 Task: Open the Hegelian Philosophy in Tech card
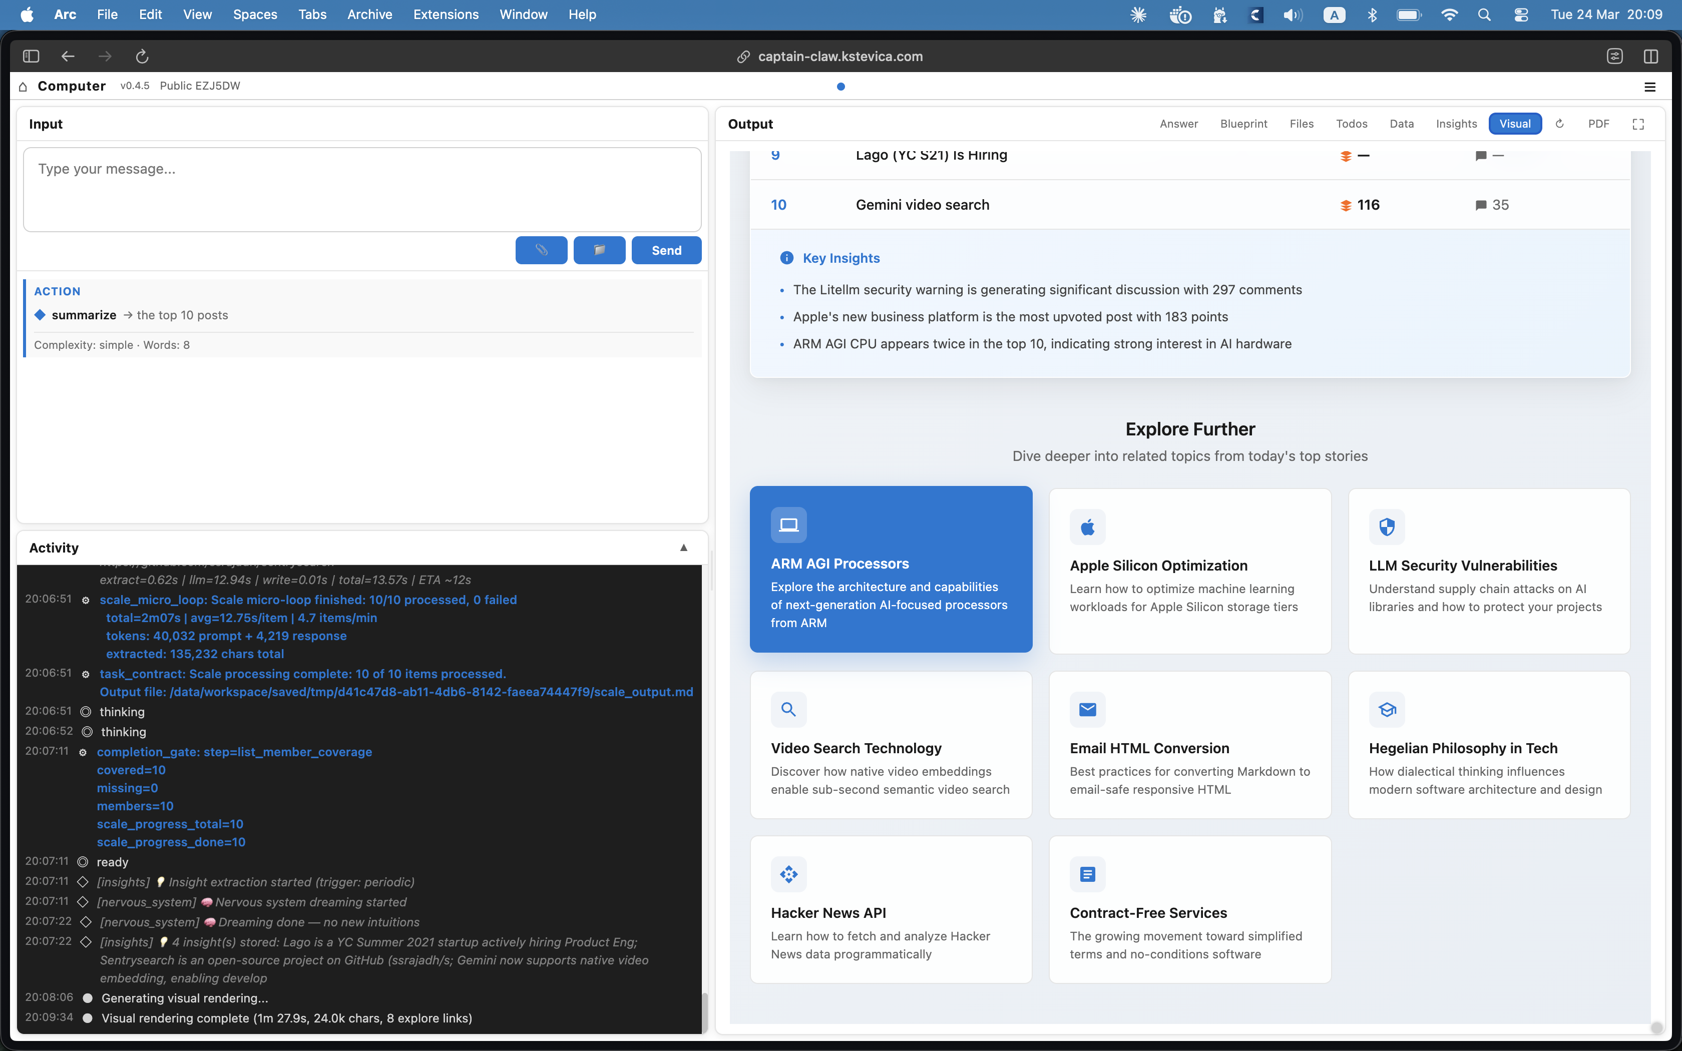[1489, 745]
